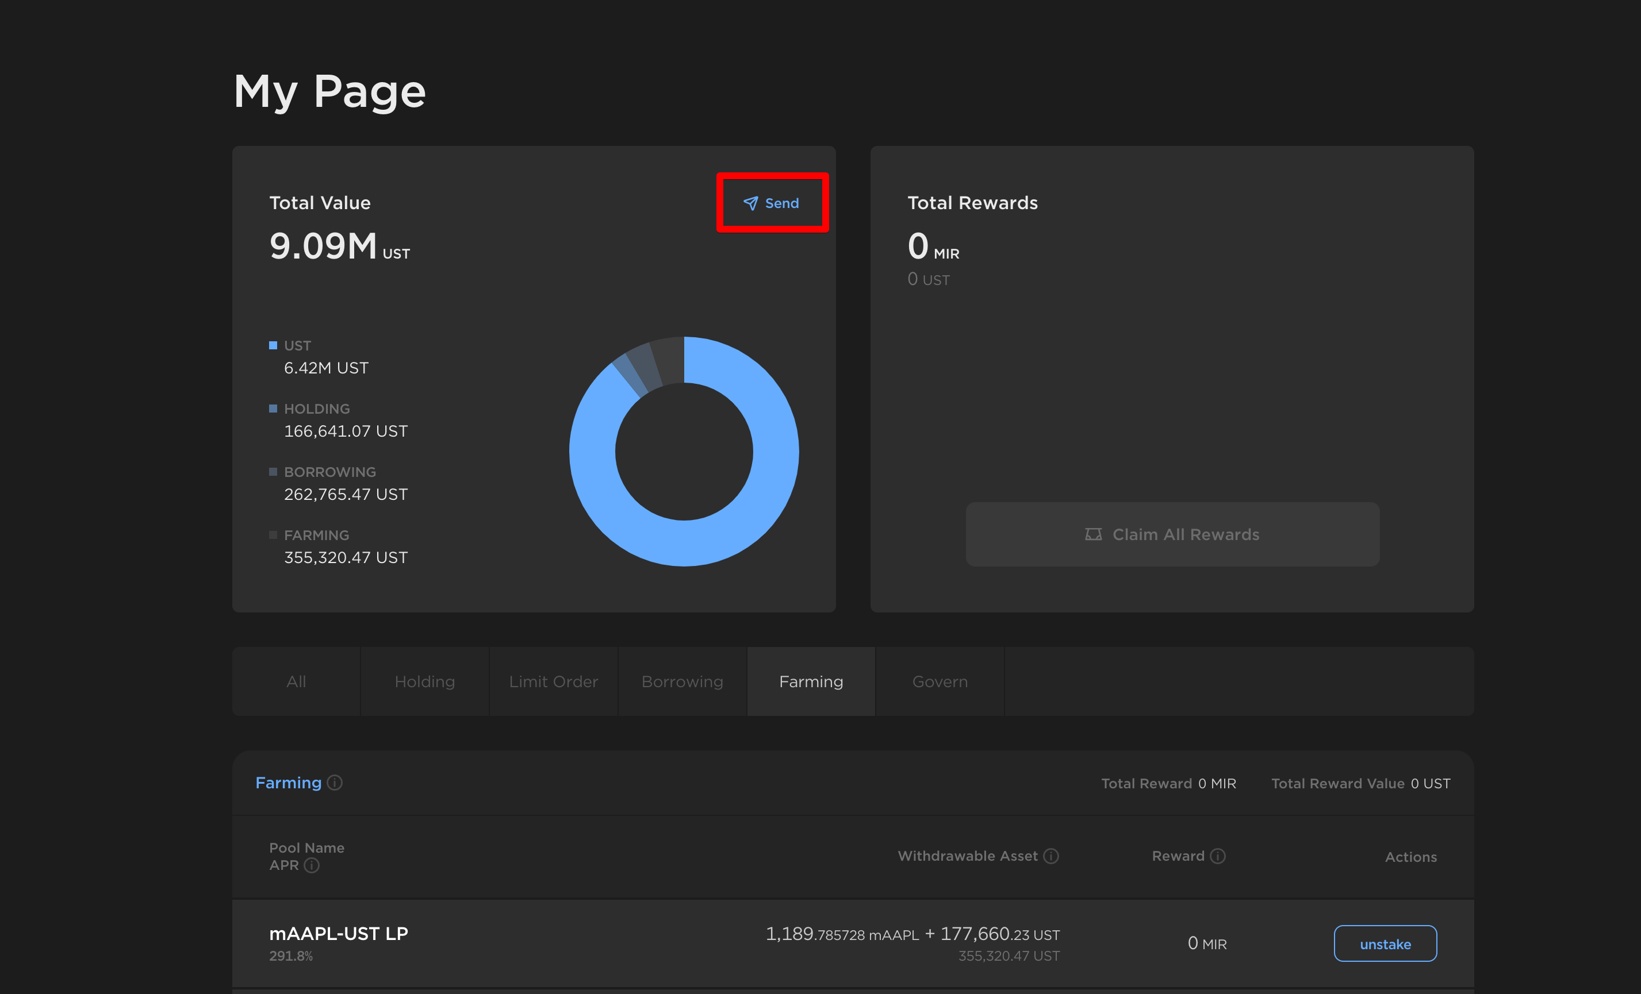Viewport: 1641px width, 994px height.
Task: Open the Limit Order tab
Action: point(554,682)
